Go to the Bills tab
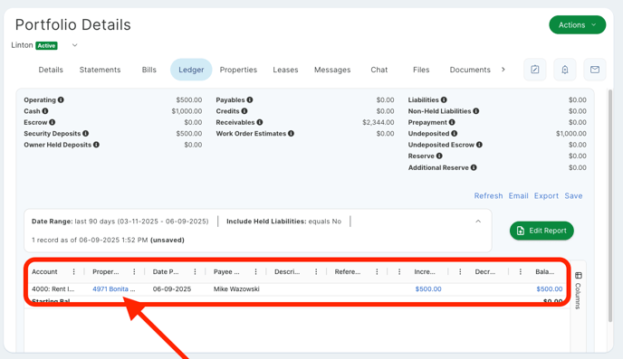This screenshot has width=623, height=359. coord(149,70)
